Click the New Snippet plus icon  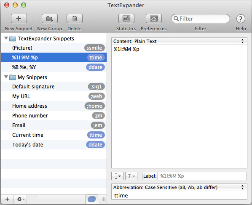pyautogui.click(x=19, y=19)
